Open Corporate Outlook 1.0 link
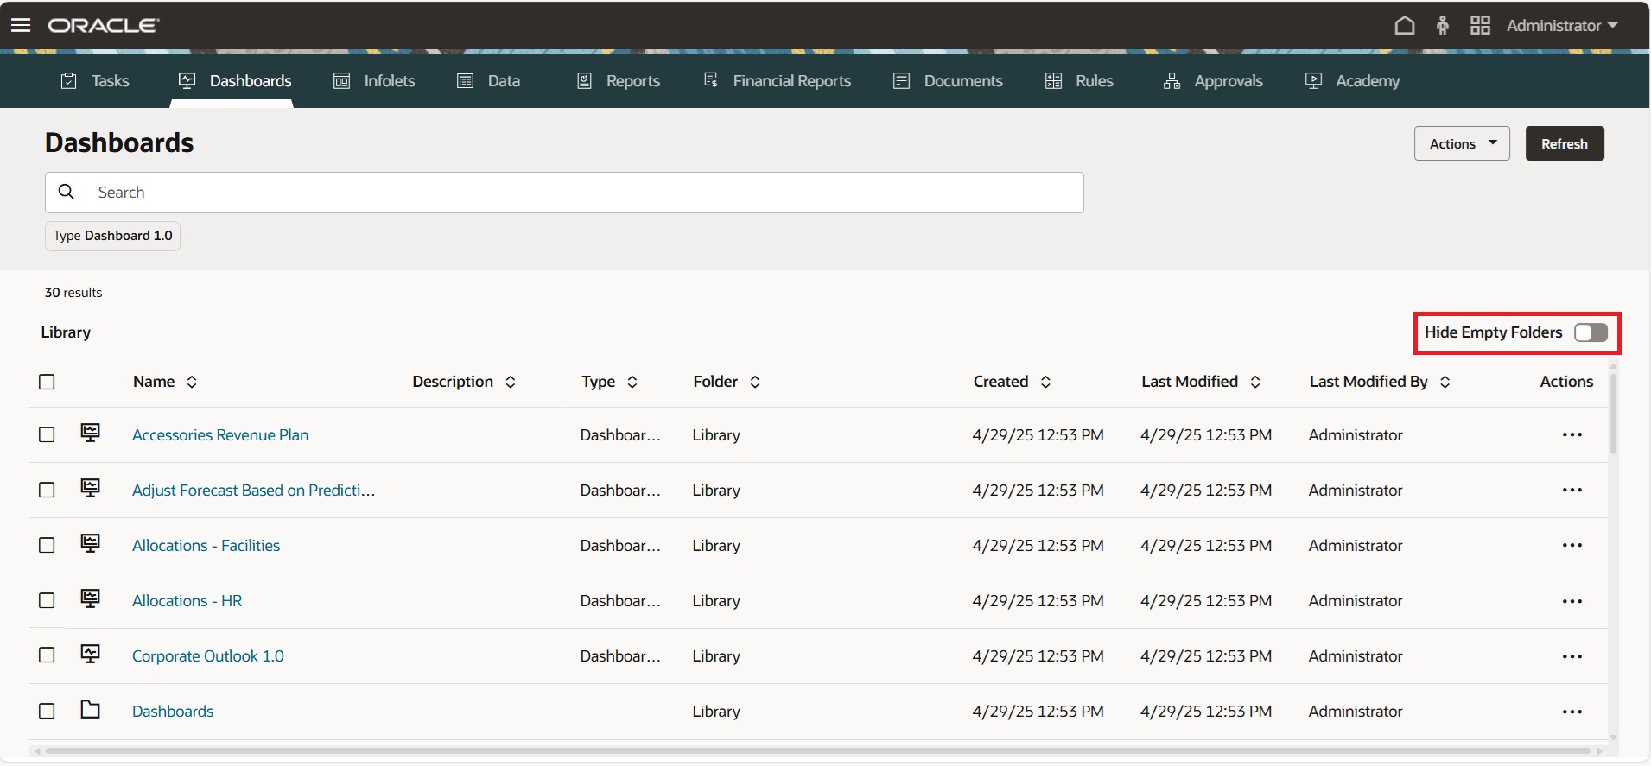1651x766 pixels. tap(207, 655)
